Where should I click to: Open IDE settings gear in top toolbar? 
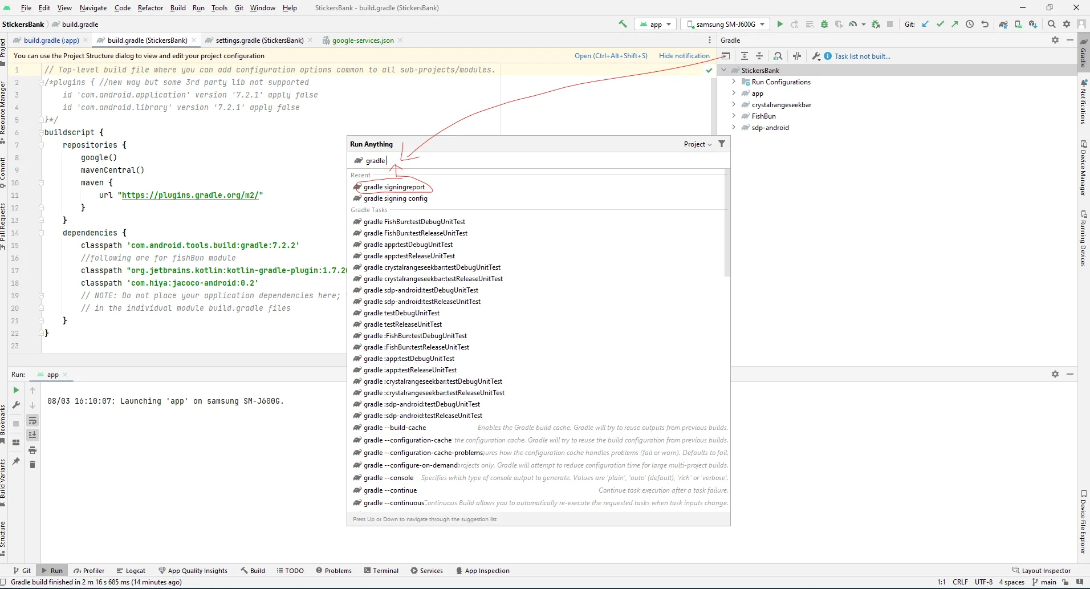[x=1067, y=24]
